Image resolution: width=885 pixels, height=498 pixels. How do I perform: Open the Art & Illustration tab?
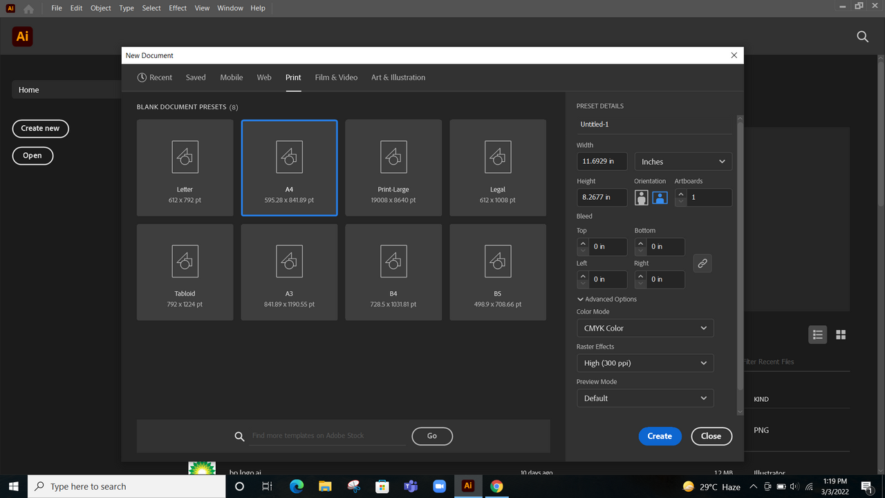[398, 77]
